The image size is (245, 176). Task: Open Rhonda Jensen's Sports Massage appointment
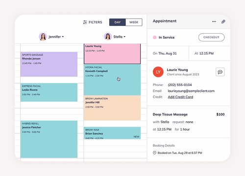[49, 64]
